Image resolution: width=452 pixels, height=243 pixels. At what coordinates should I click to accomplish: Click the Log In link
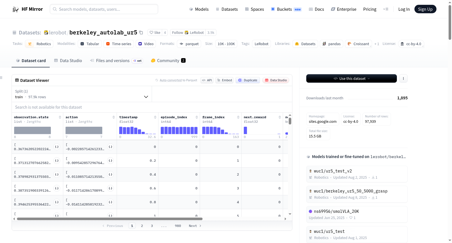point(404,9)
